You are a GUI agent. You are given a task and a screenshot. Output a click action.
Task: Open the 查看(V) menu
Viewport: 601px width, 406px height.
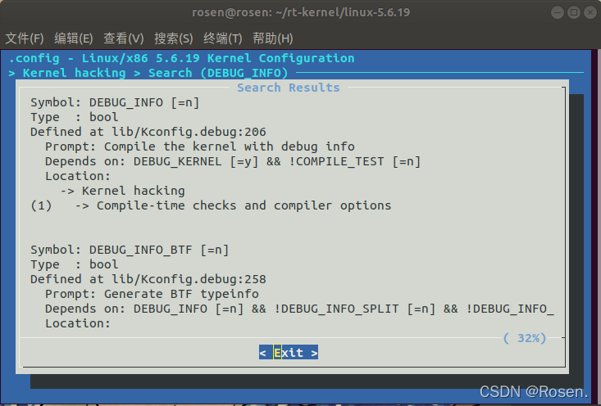point(124,38)
